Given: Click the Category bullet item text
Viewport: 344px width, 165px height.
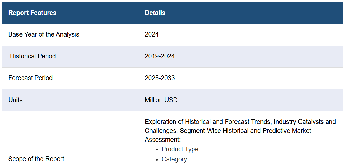Looking at the screenshot, I should (x=174, y=159).
